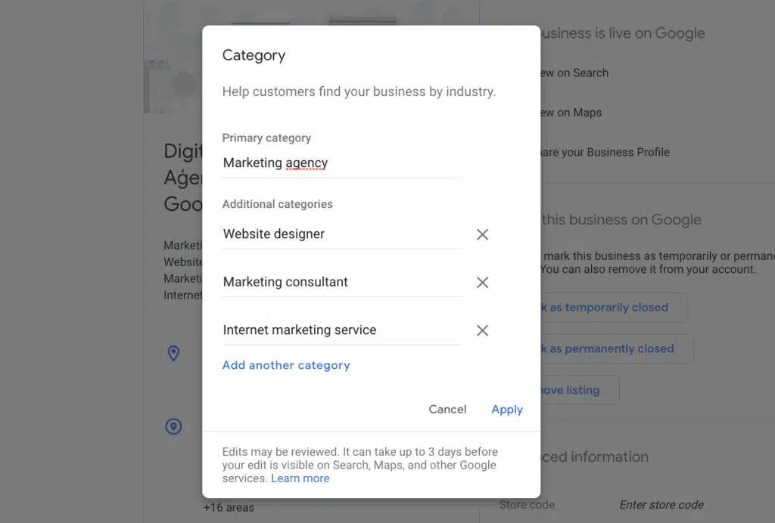This screenshot has height=523, width=775.
Task: Open the Learn more link
Action: point(300,478)
